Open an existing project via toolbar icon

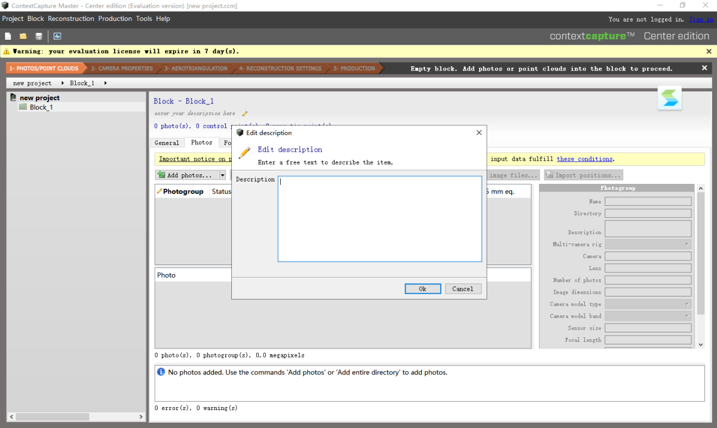(23, 36)
